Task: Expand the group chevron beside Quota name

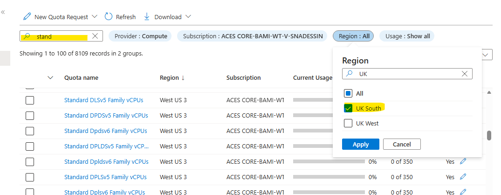Action: tap(50, 78)
